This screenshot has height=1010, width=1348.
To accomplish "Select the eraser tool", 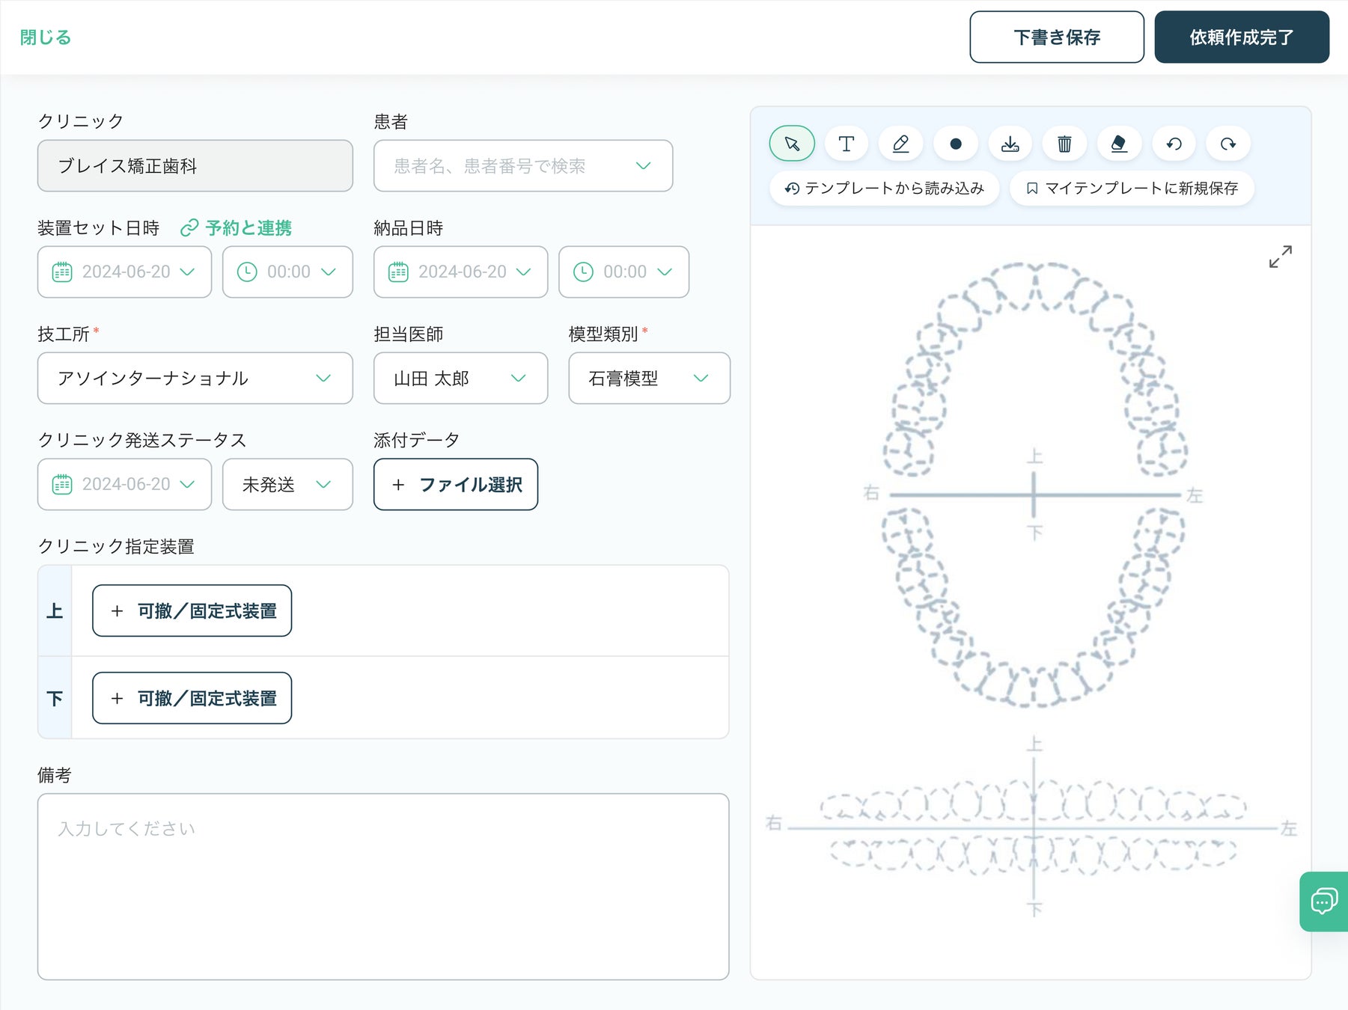I will coord(1119,144).
